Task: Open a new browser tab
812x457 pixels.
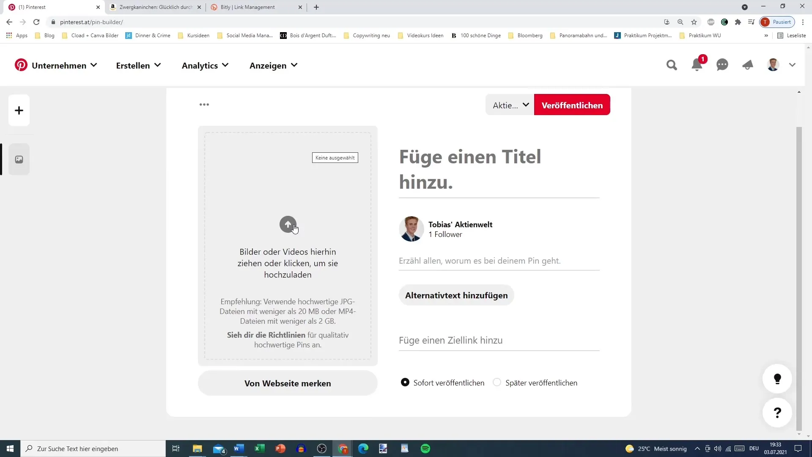Action: coord(316,7)
